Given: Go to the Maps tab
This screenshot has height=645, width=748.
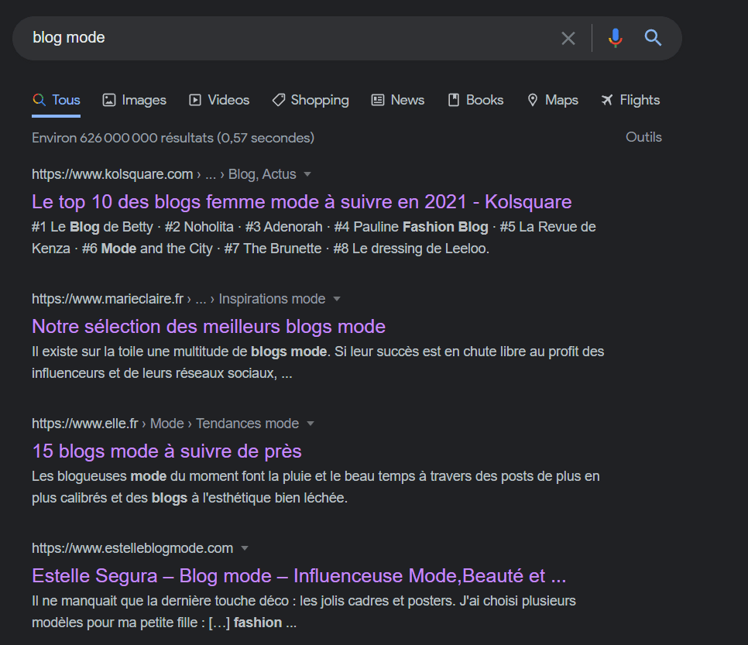Looking at the screenshot, I should tap(552, 100).
